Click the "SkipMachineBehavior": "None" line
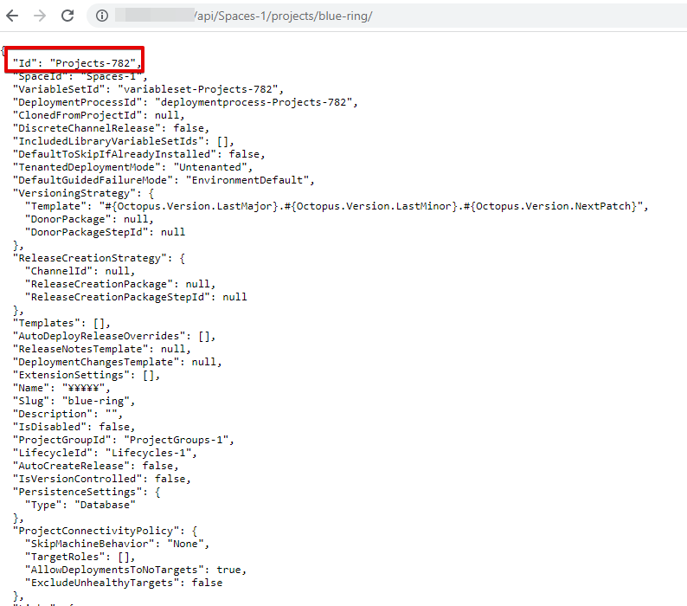This screenshot has height=606, width=687. 118,544
